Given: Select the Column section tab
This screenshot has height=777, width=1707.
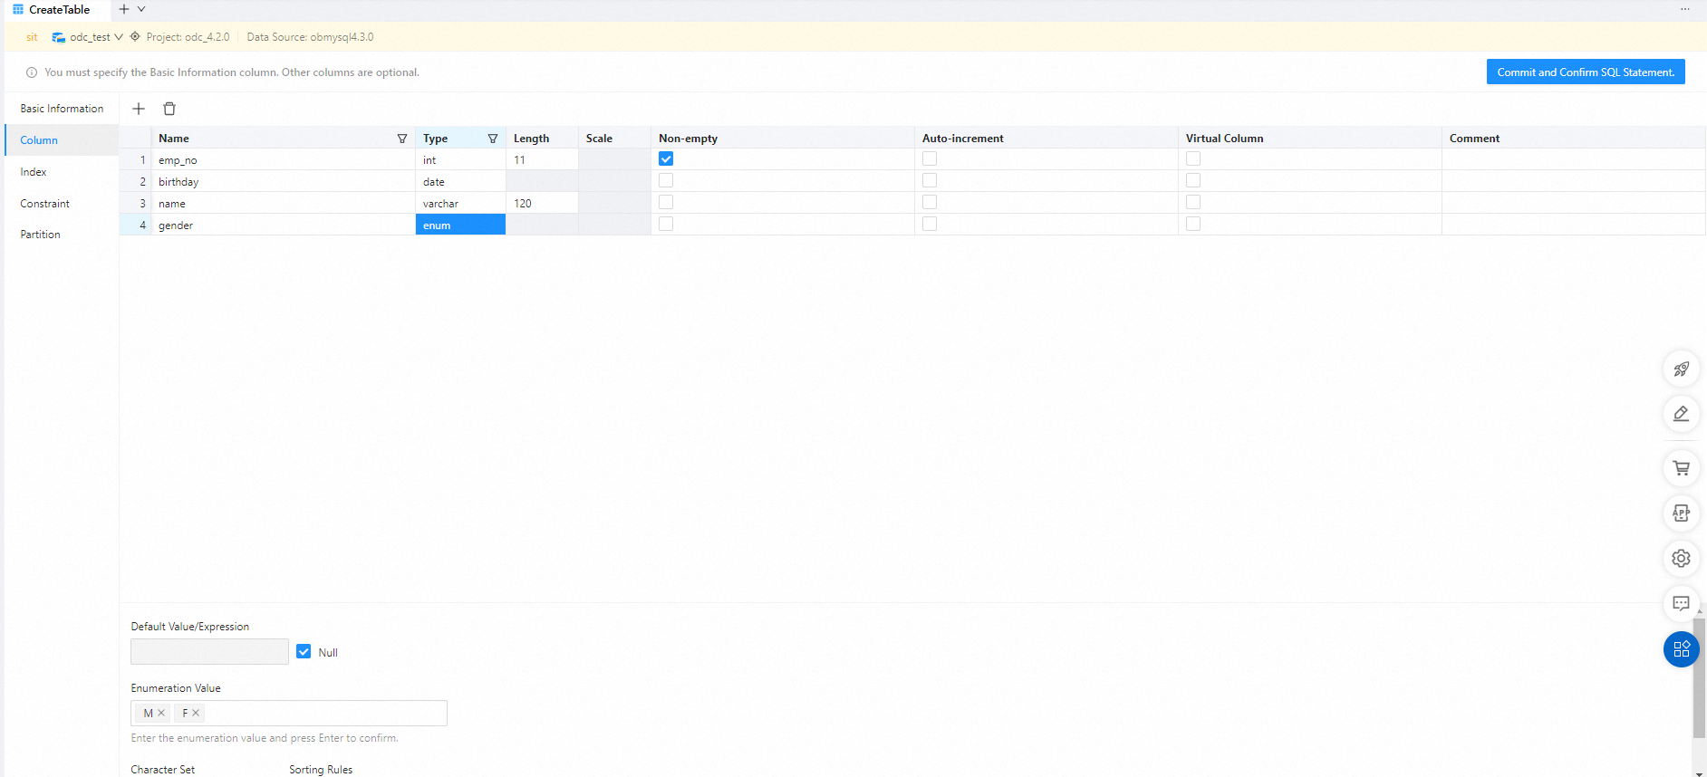Looking at the screenshot, I should 62,140.
